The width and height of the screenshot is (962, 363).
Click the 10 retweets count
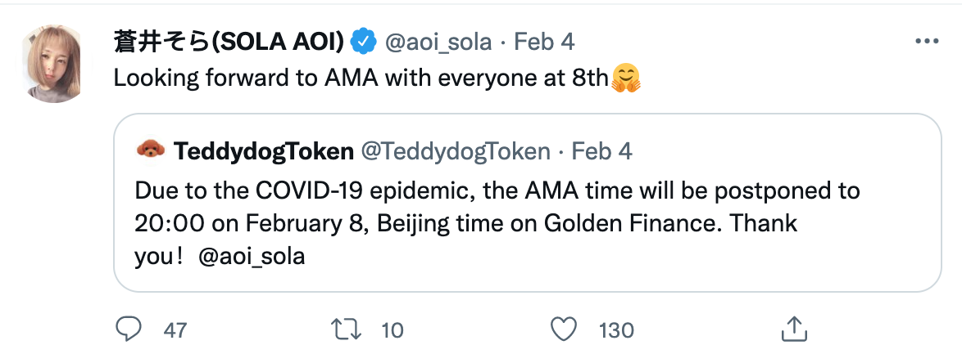(393, 330)
